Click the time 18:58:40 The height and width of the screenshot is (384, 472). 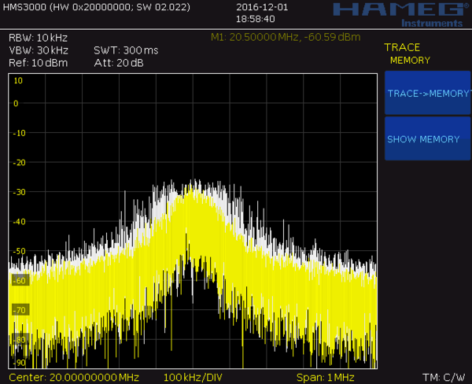coord(255,19)
